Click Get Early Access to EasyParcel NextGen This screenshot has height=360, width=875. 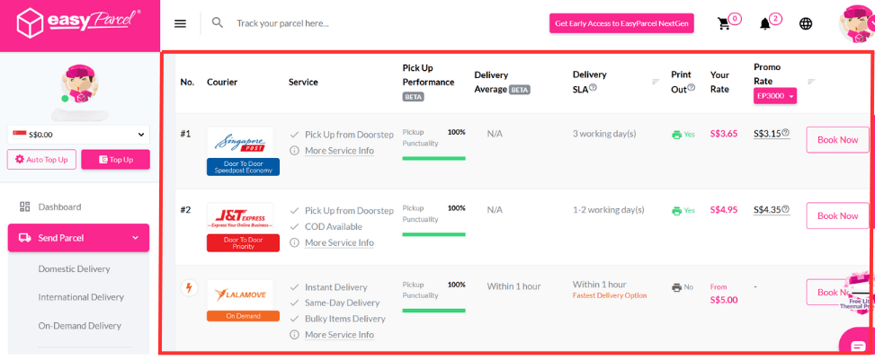point(621,23)
